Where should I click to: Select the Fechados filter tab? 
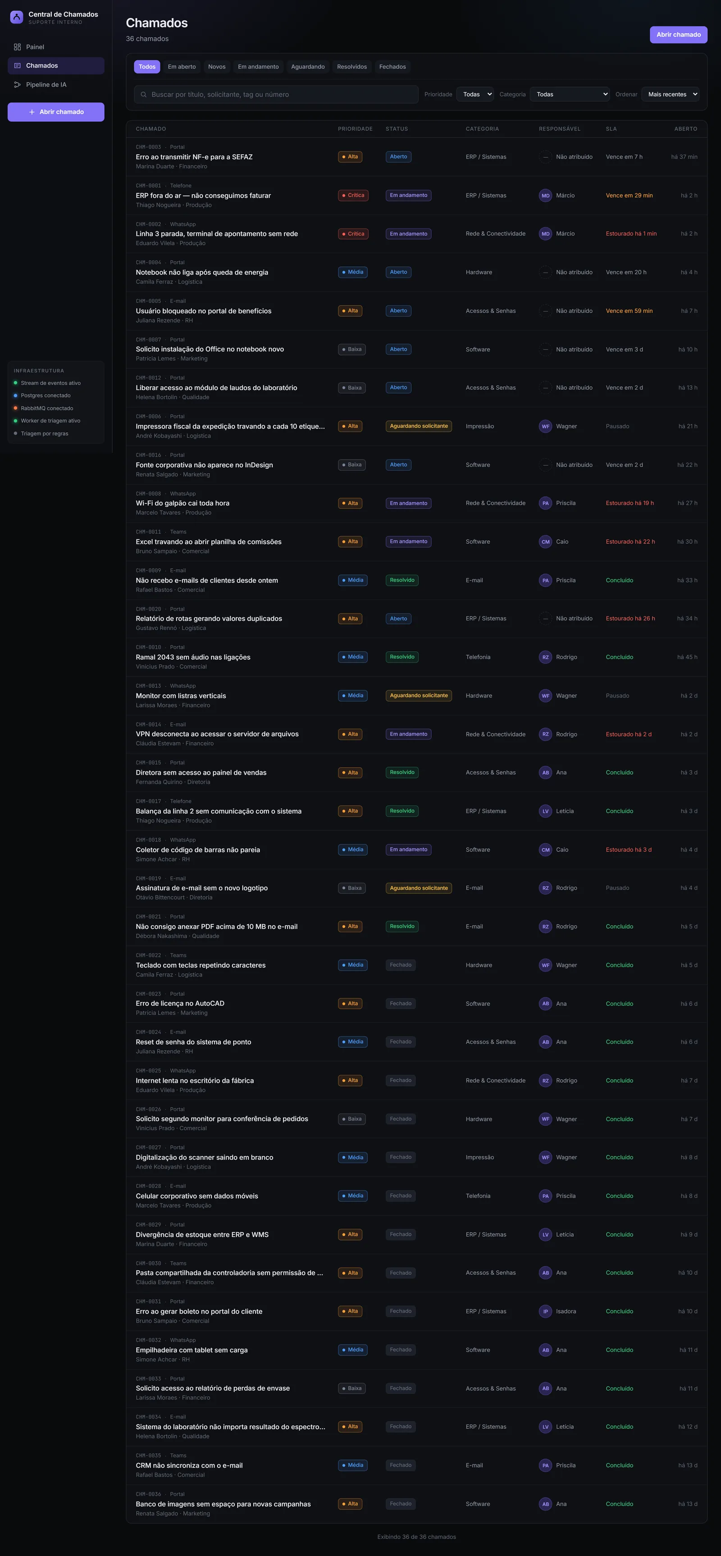[x=392, y=67]
